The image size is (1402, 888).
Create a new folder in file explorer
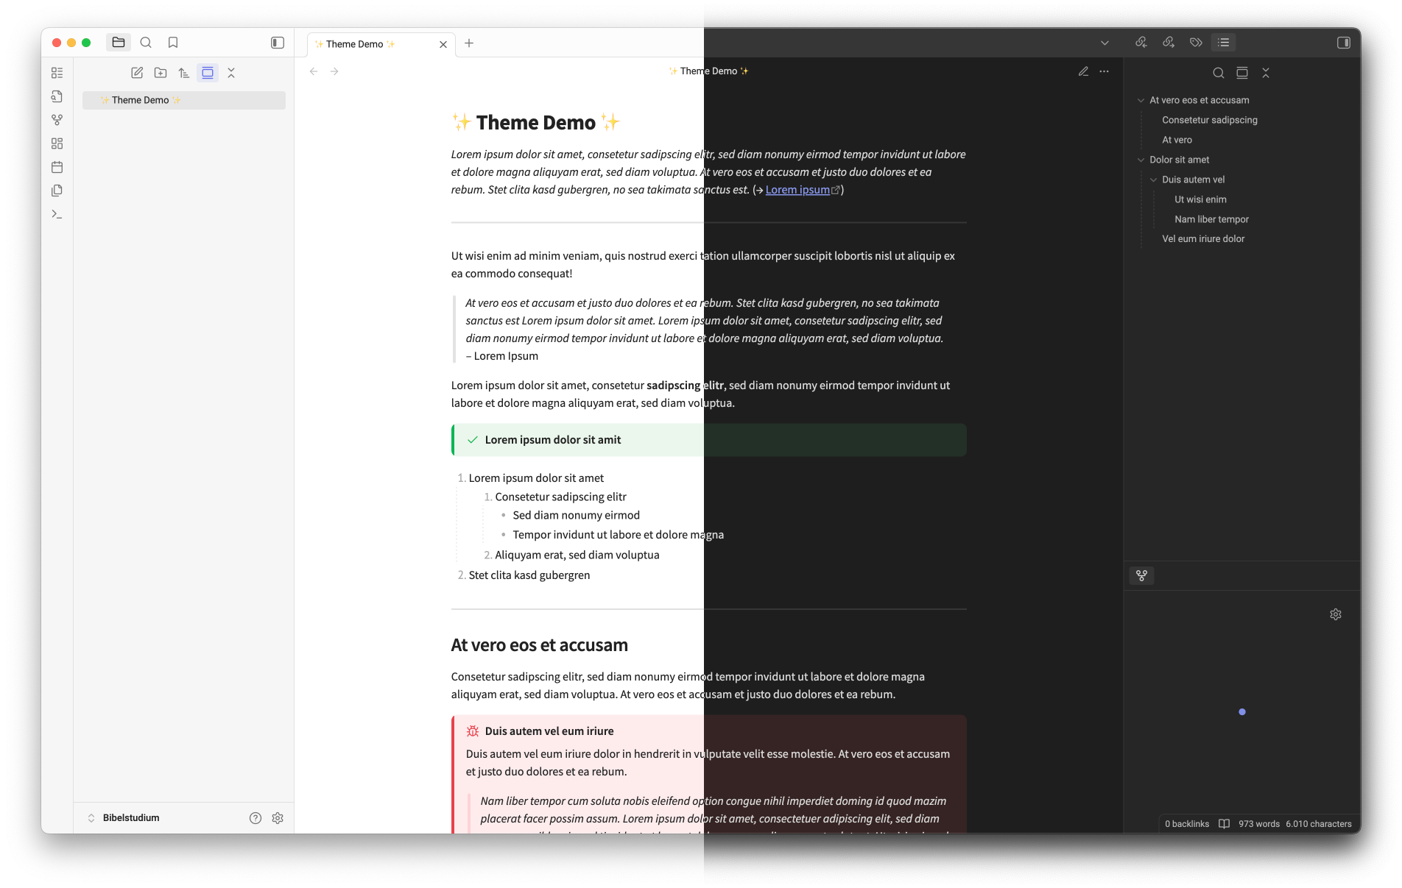point(161,73)
